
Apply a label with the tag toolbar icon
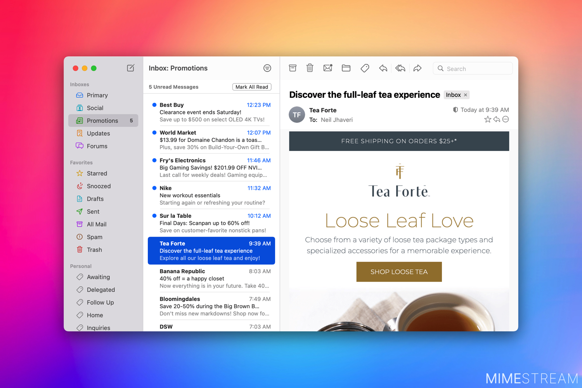point(365,68)
